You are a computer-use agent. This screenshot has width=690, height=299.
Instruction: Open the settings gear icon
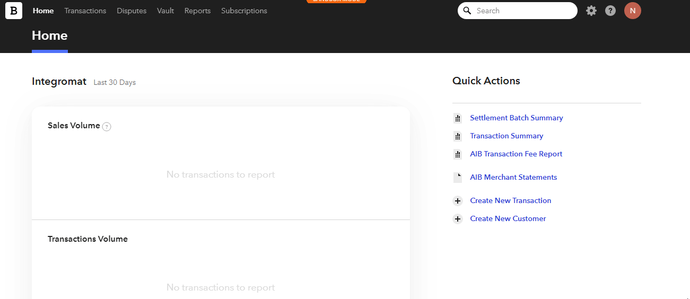(591, 11)
